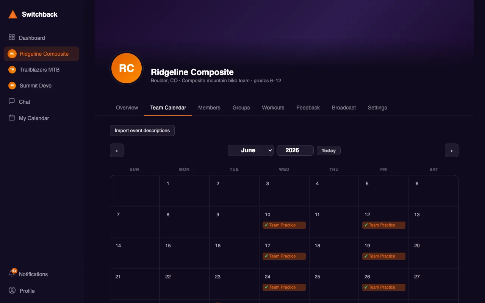Switch to the Feedback tab
485x303 pixels.
pyautogui.click(x=308, y=108)
